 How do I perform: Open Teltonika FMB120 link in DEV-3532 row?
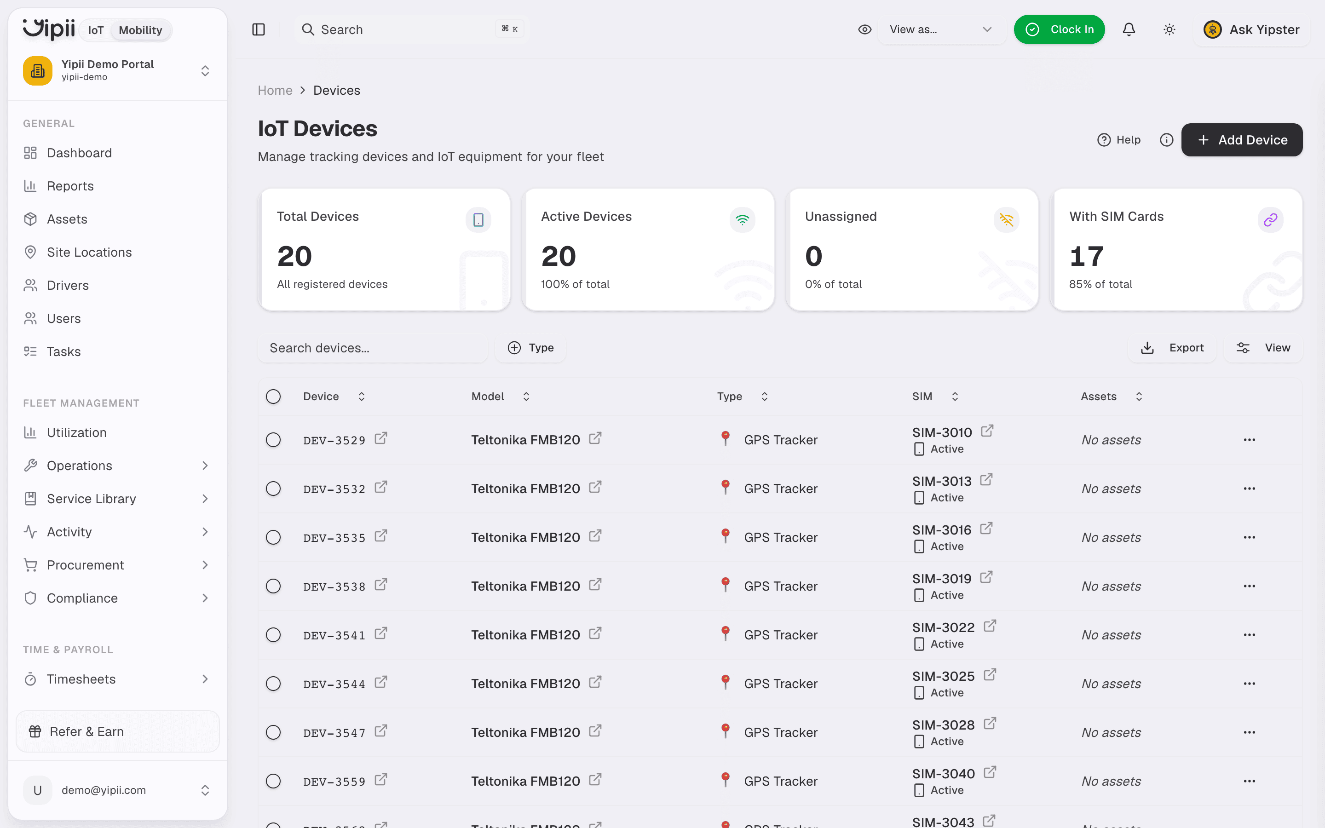coord(595,487)
